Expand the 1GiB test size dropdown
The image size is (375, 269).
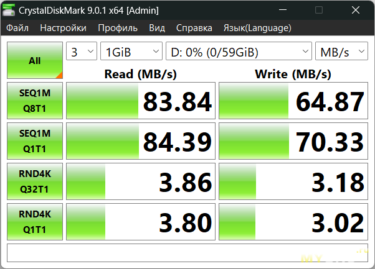pos(131,51)
